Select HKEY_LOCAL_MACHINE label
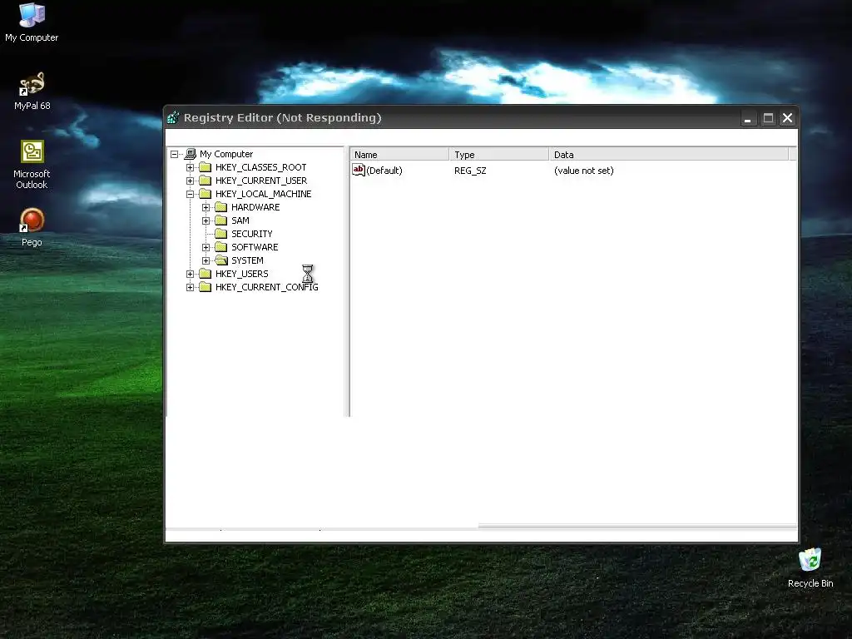The image size is (852, 639). tap(264, 193)
